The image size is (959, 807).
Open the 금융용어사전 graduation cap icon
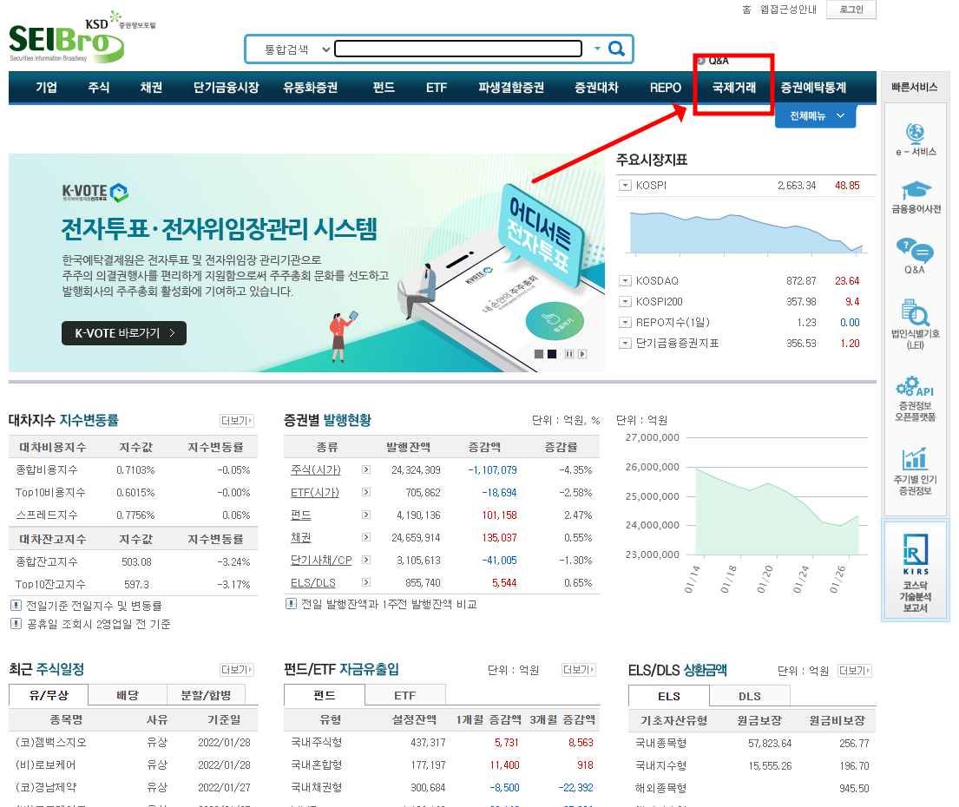coord(916,189)
